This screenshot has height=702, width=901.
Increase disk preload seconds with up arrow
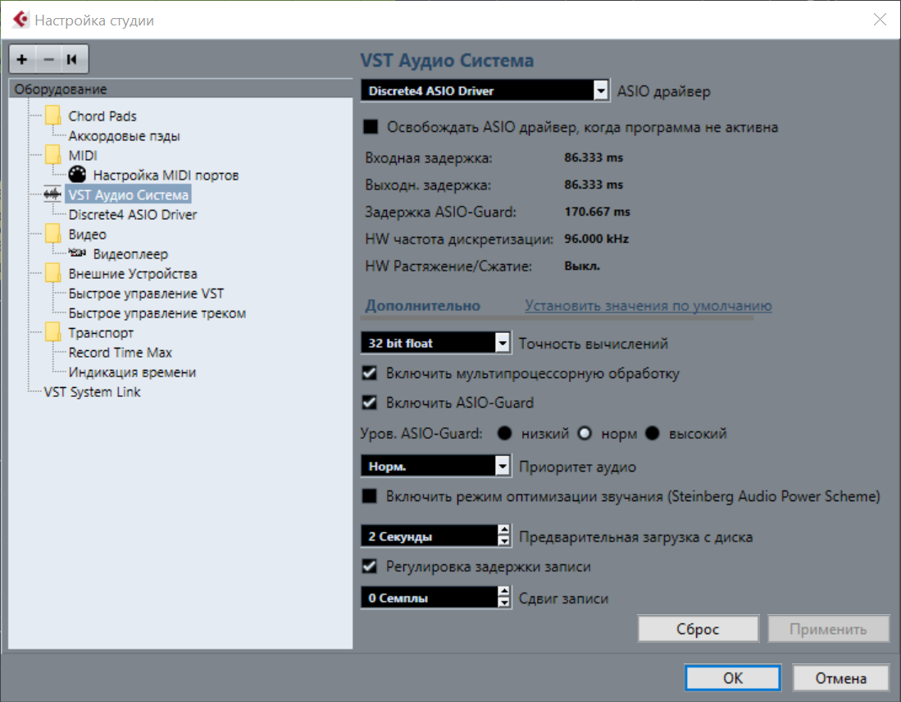click(503, 531)
